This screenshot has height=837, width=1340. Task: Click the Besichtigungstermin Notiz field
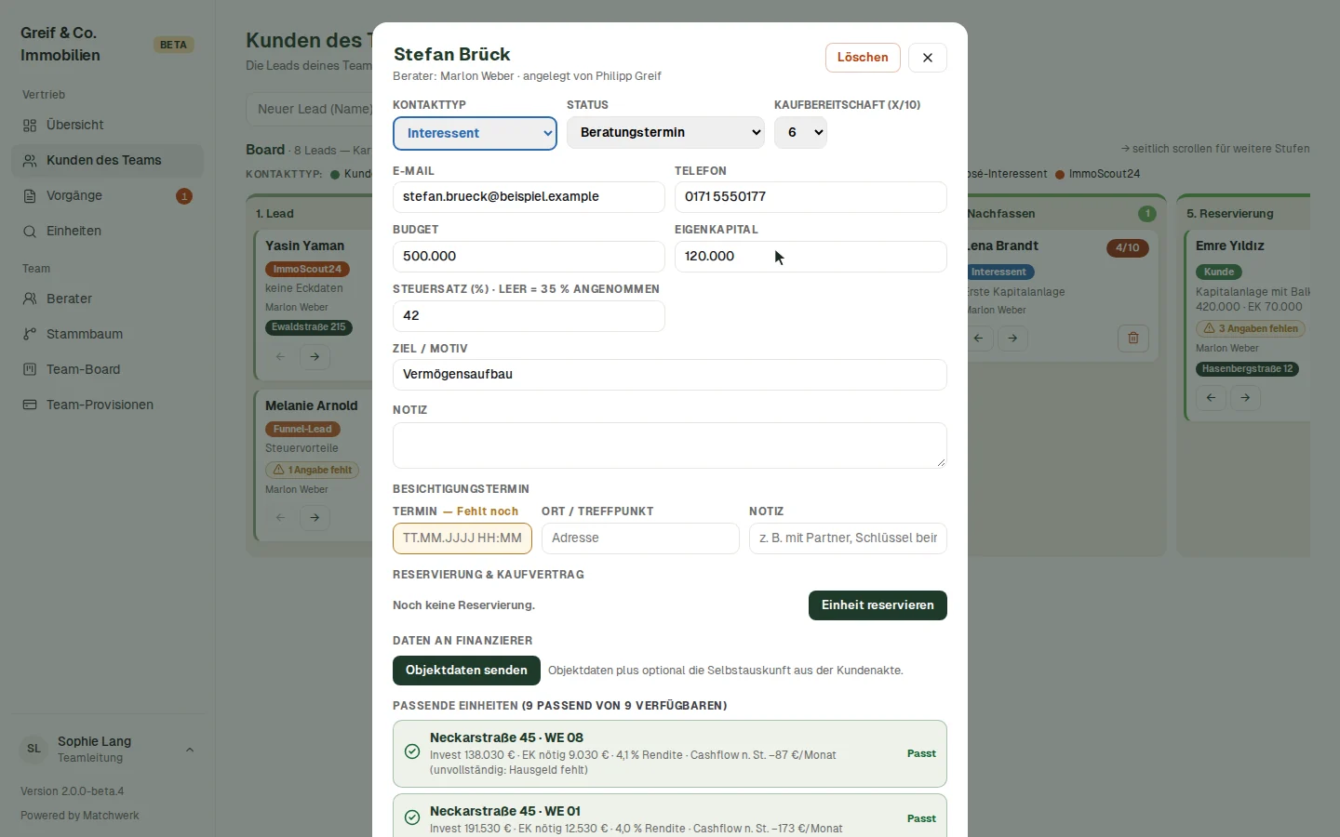point(848,538)
